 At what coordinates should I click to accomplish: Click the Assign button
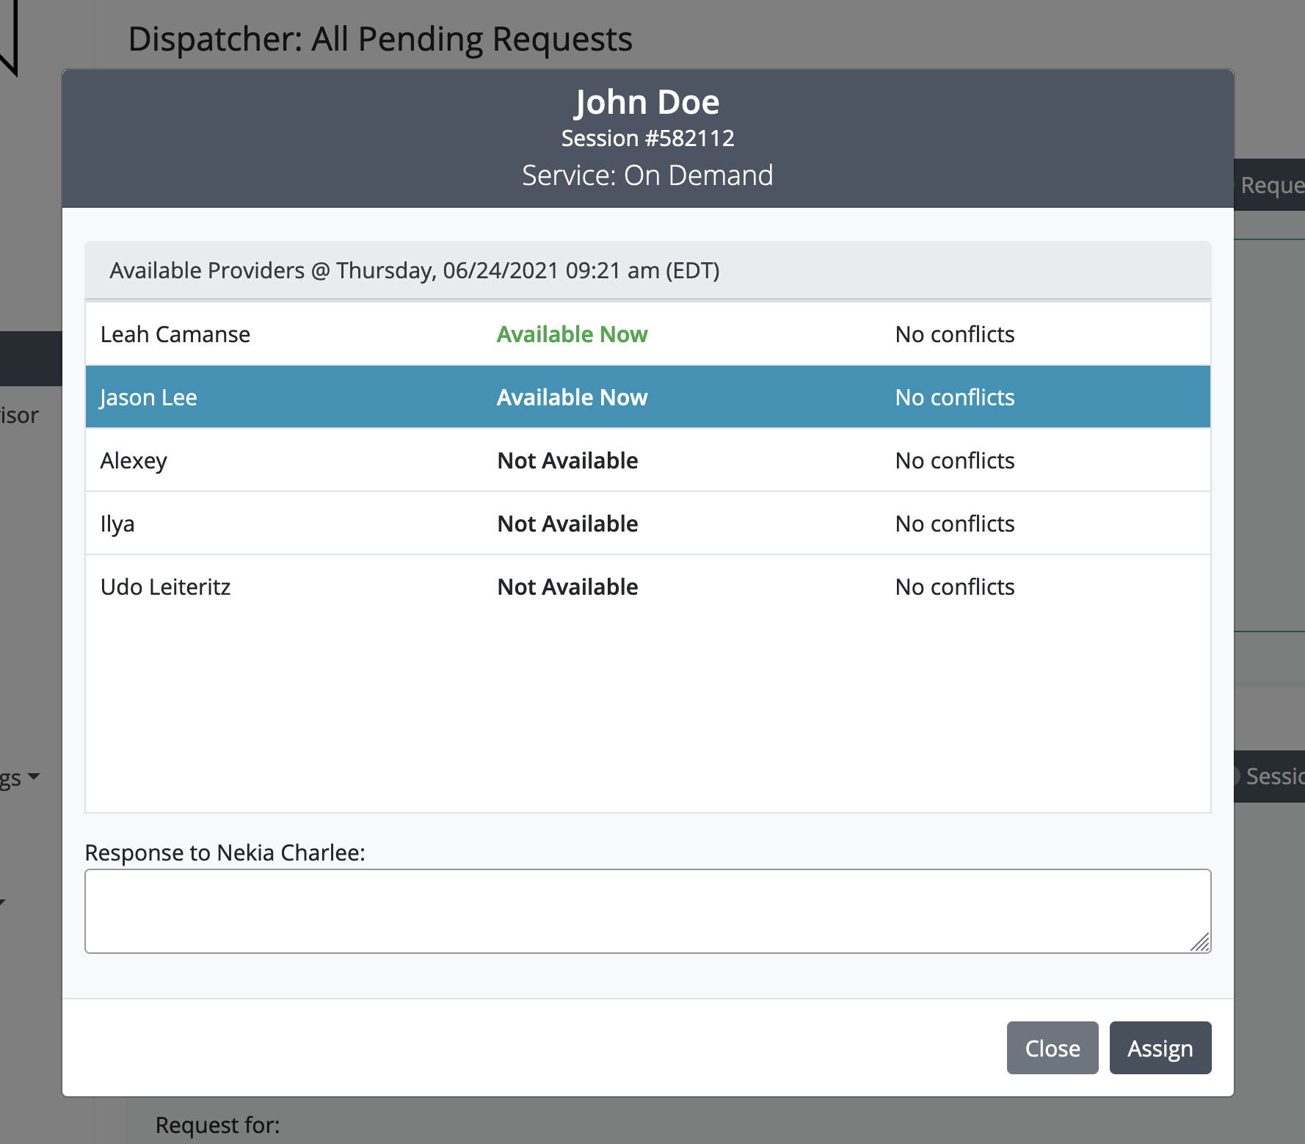(x=1160, y=1048)
